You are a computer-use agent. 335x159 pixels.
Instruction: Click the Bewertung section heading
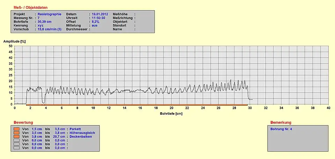pos(23,122)
